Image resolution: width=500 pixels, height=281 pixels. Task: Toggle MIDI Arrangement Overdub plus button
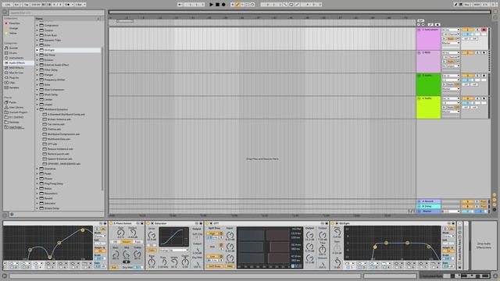pyautogui.click(x=233, y=5)
